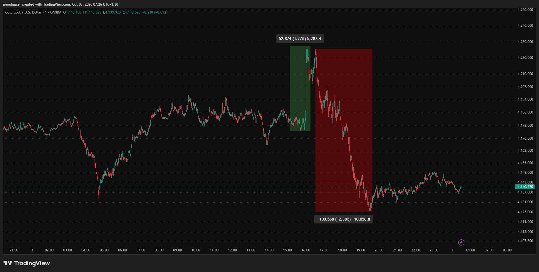539x272 pixels.
Task: Select the green upward price-range measurement box
Action: coord(300,89)
